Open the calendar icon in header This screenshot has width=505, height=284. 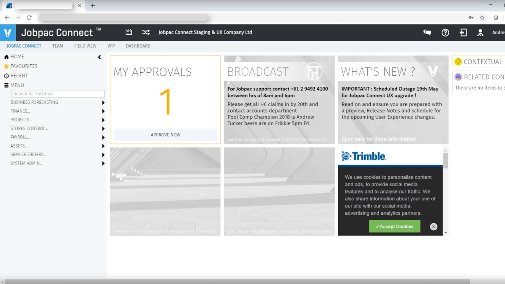129,32
